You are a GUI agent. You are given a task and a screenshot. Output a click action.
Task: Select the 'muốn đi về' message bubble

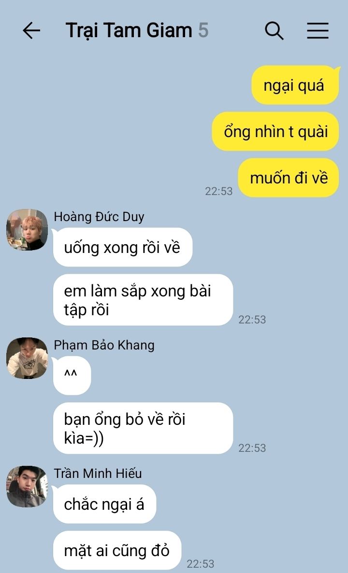(x=289, y=178)
